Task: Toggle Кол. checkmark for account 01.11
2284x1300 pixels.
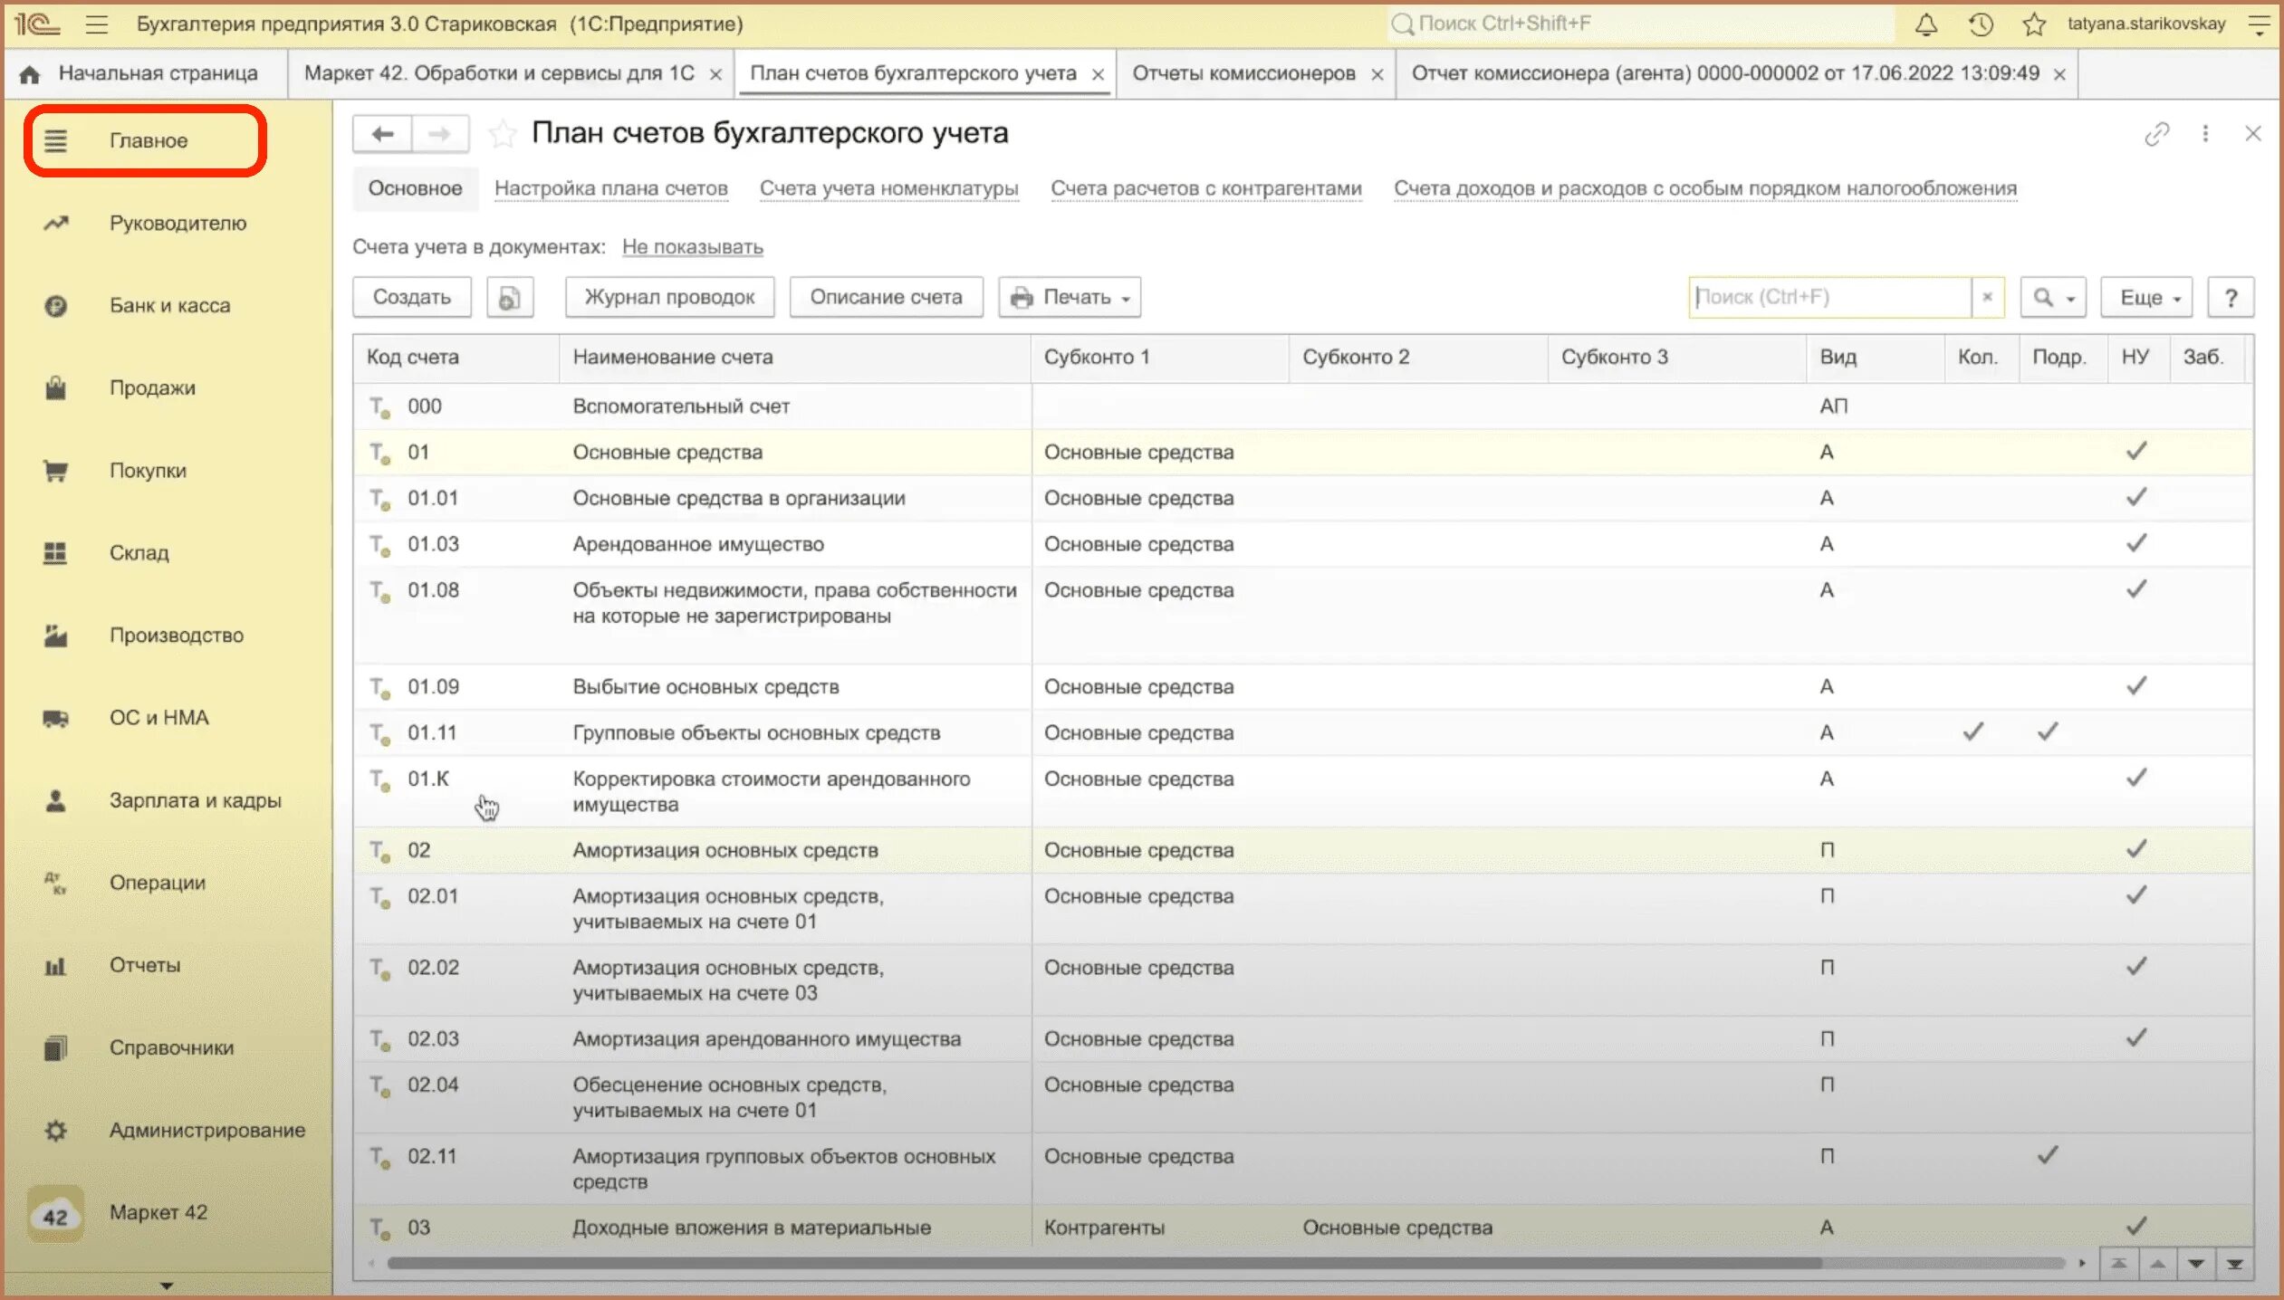Action: click(x=1972, y=731)
